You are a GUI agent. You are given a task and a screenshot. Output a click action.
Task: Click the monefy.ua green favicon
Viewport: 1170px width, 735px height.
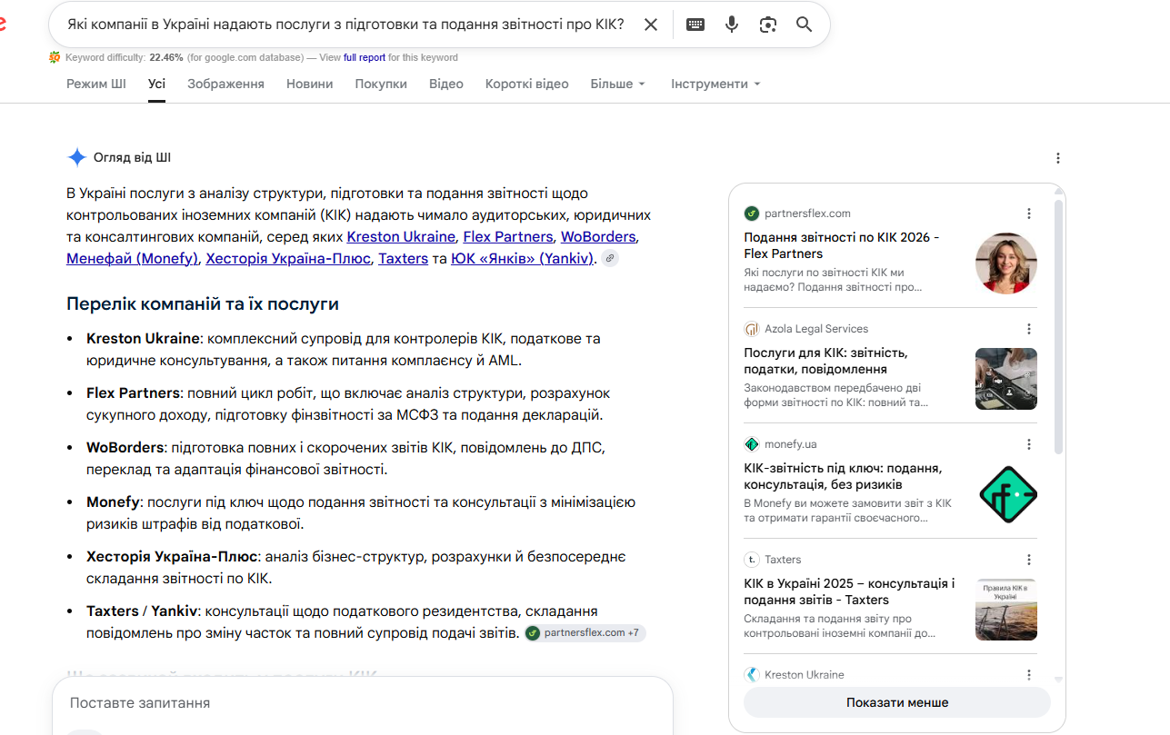pyautogui.click(x=752, y=444)
